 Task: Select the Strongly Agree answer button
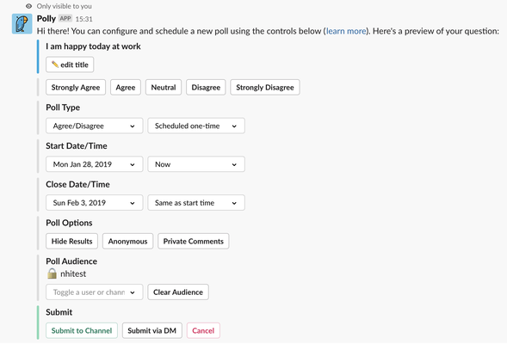pos(76,88)
